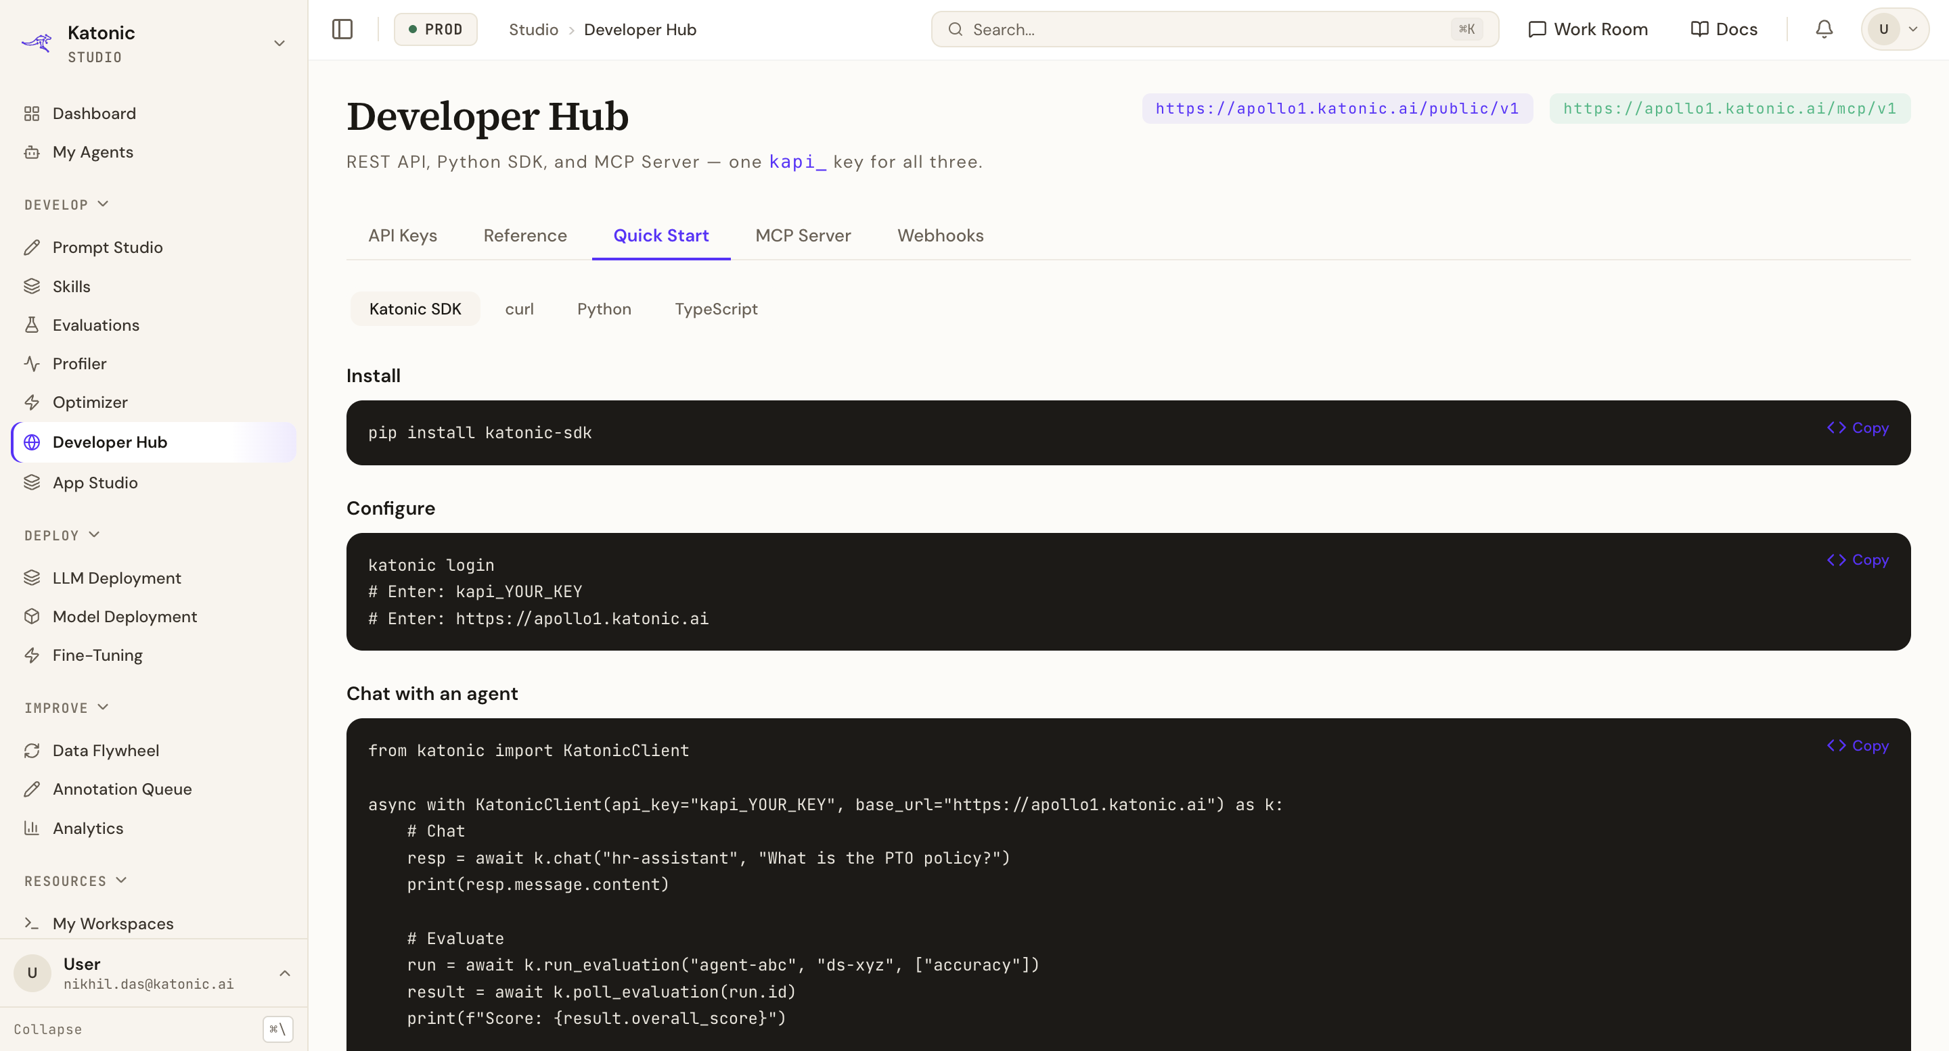Screen dimensions: 1949x1051
Task: Open Model Deployment page
Action: click(154, 616)
